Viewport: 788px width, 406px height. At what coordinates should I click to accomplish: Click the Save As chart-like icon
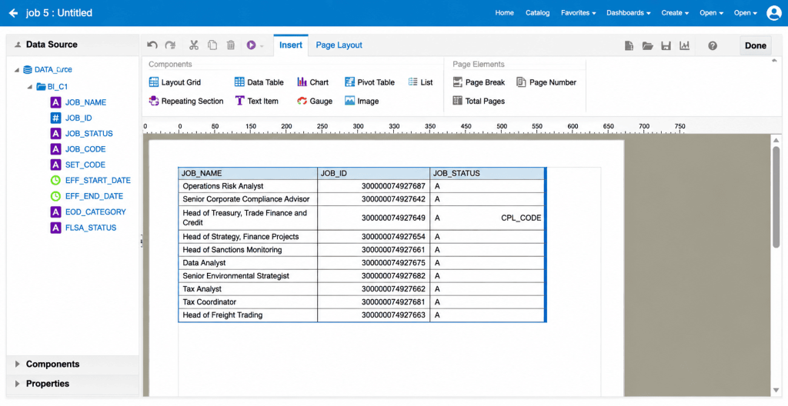pyautogui.click(x=684, y=45)
